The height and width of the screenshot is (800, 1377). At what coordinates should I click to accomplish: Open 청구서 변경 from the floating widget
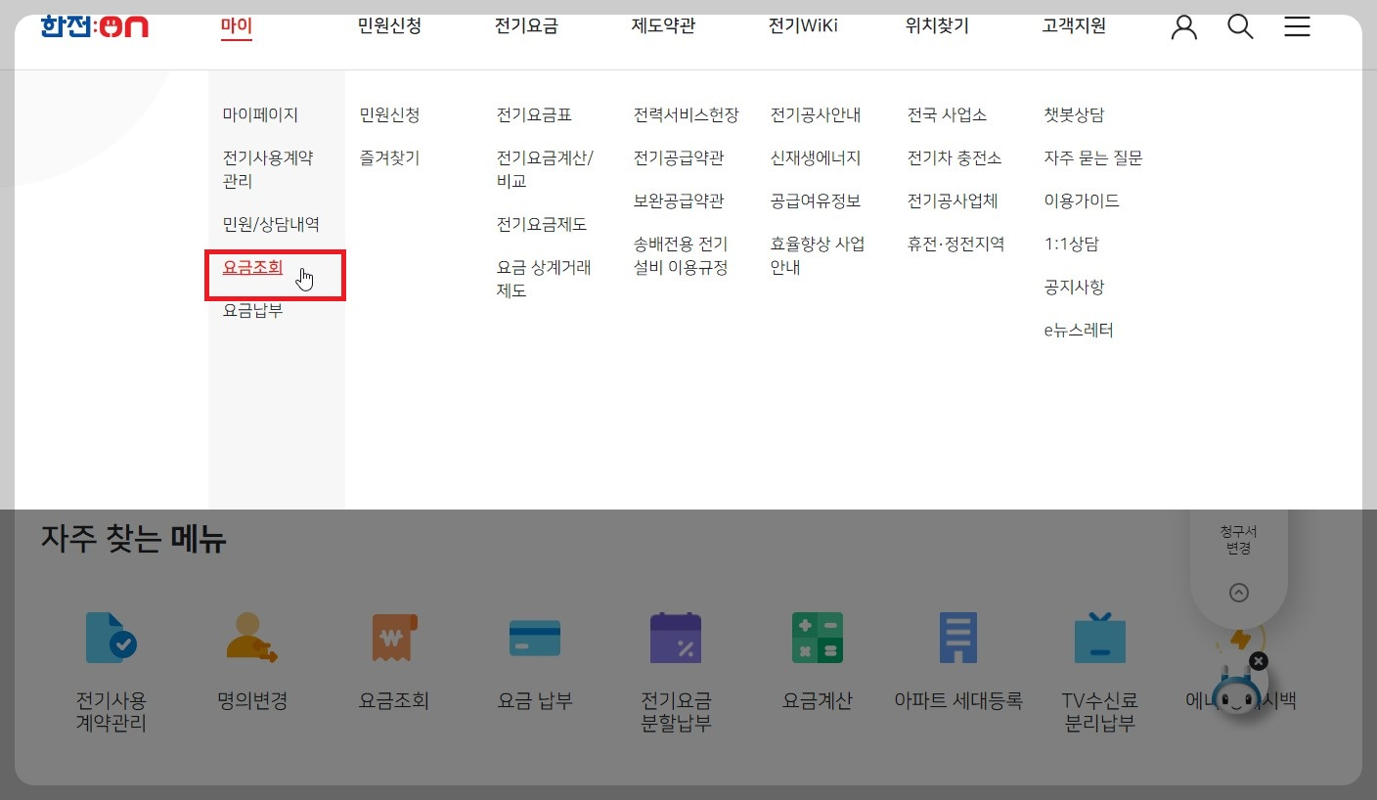click(x=1239, y=539)
